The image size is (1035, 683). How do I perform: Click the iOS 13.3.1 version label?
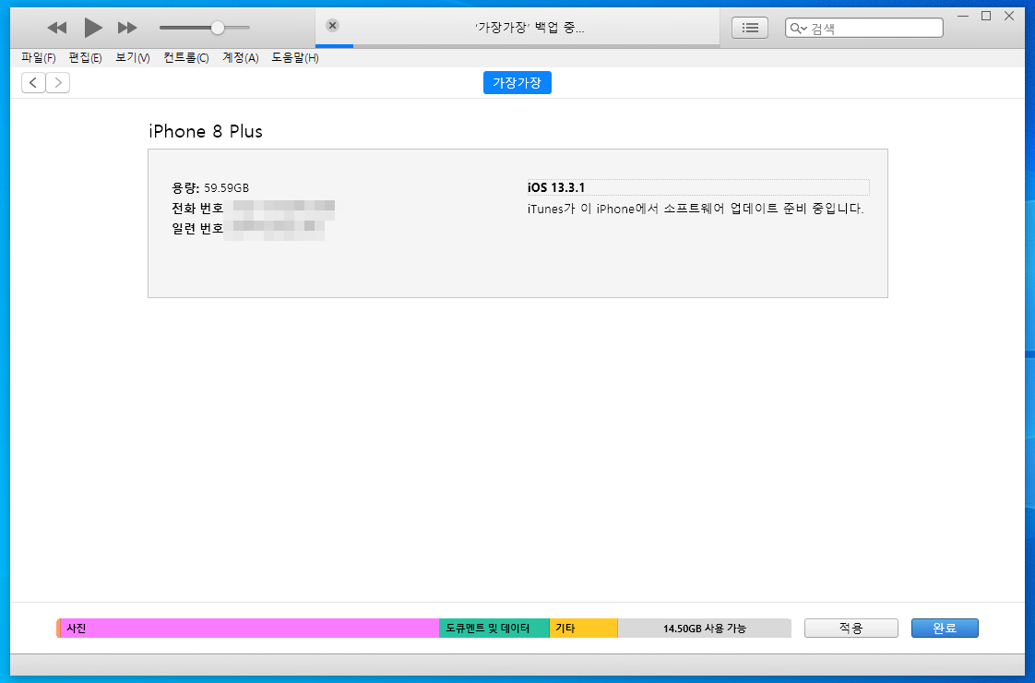(x=556, y=187)
